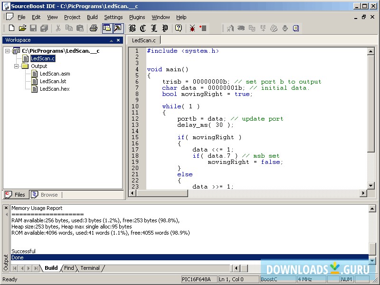Stop debugging with the red X icon
This screenshot has height=285, width=380.
192,28
